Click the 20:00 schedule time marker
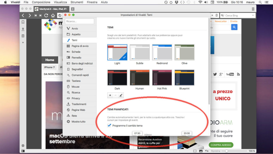Image resolution: width=273 pixels, height=154 pixels. 187,133
